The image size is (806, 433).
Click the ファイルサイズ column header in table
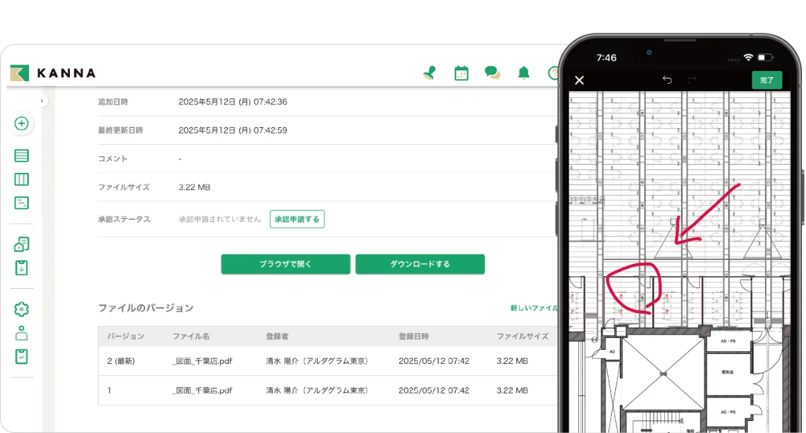[x=523, y=336]
